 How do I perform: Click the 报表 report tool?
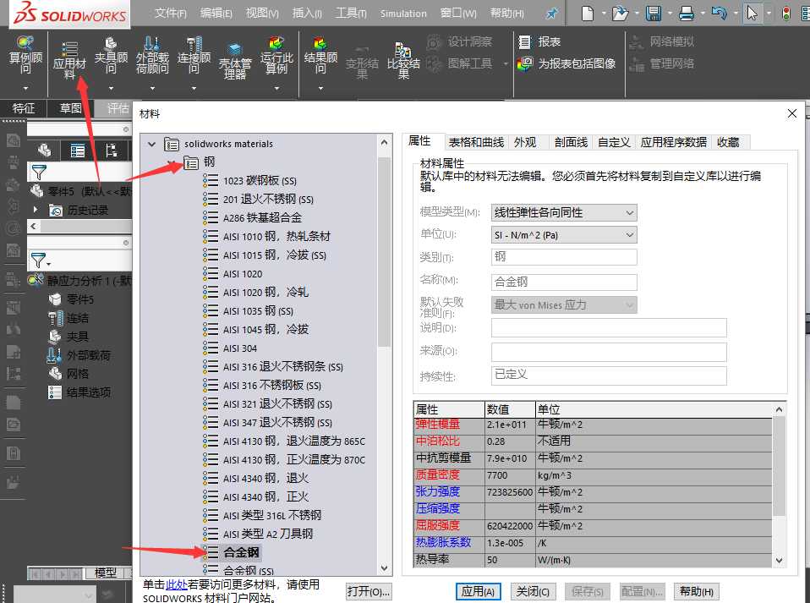539,41
